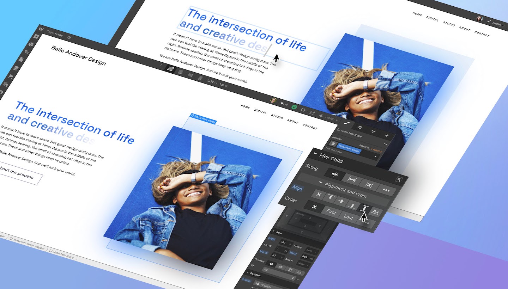Click the Min H value field showing 669

coord(307,258)
